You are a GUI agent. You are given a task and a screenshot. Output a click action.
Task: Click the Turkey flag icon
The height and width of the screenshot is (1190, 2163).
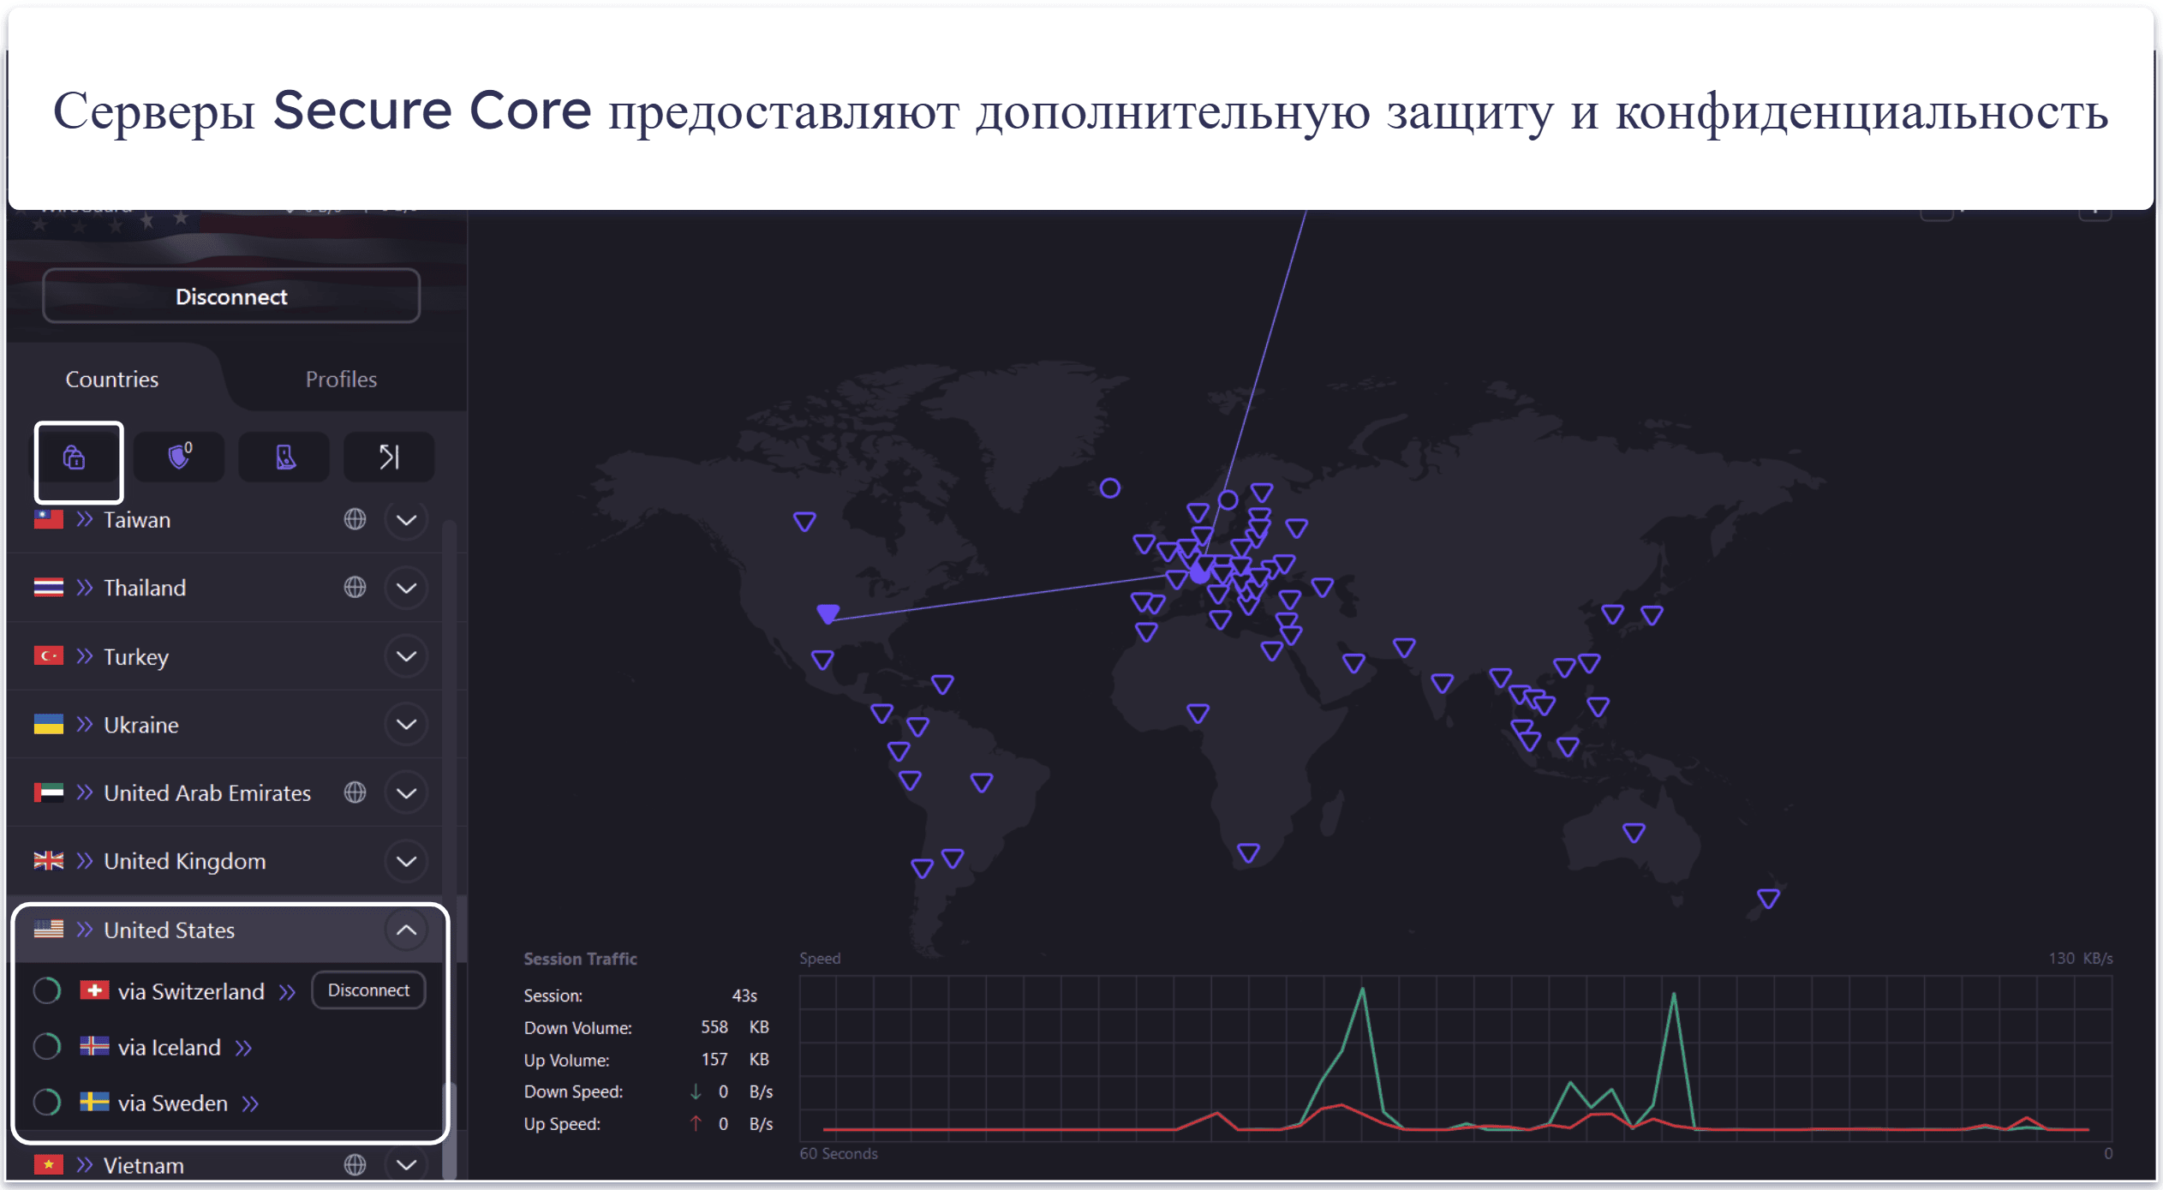[x=49, y=656]
